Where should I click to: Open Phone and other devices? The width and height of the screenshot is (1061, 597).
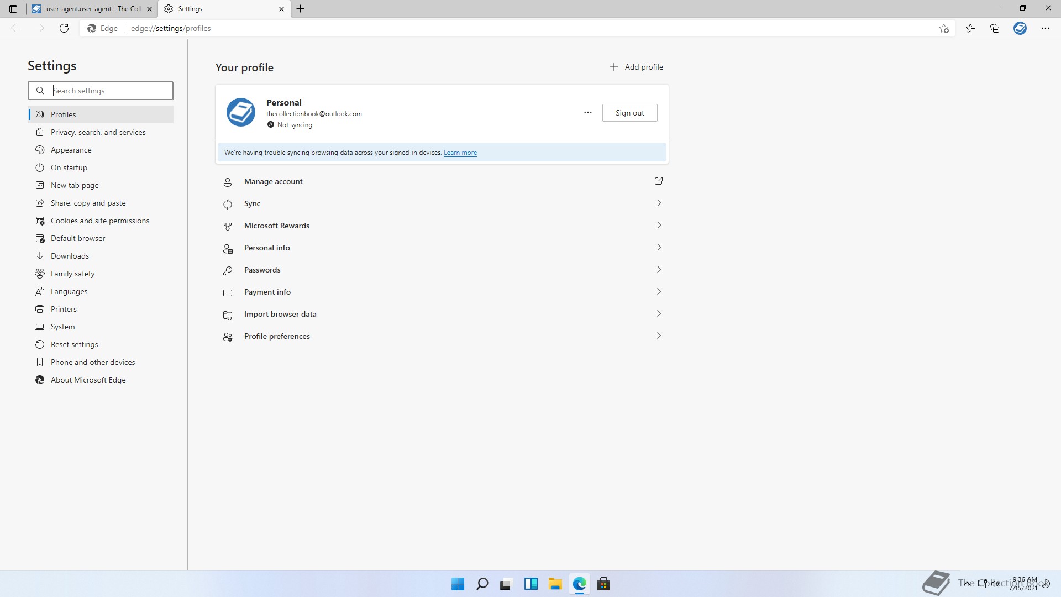[101, 362]
